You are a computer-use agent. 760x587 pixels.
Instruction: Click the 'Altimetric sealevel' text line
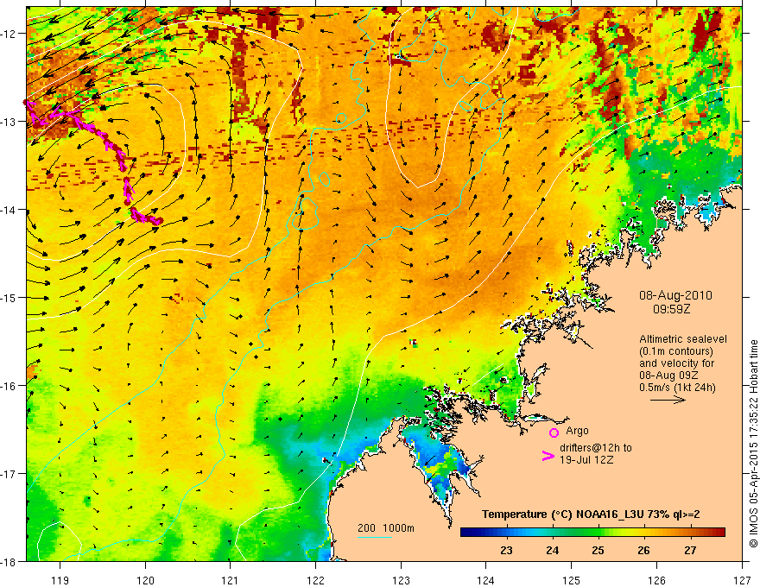tap(683, 339)
